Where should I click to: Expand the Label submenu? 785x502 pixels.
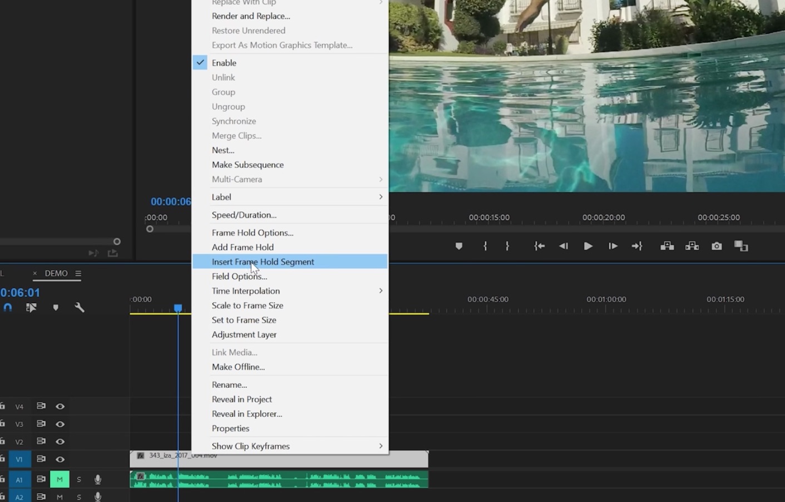tap(290, 197)
